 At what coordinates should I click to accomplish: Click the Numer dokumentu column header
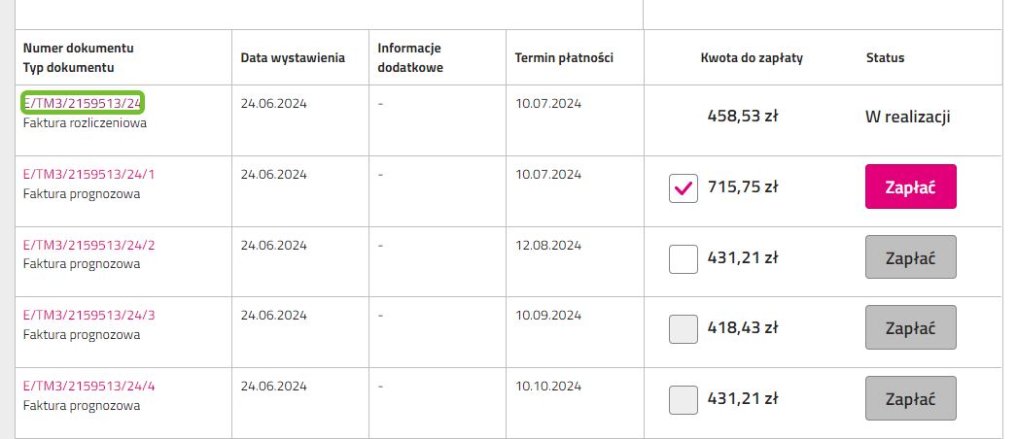point(79,48)
